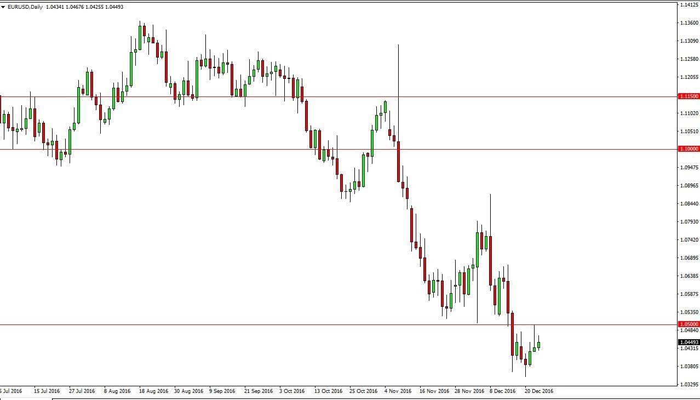The height and width of the screenshot is (400, 700).
Task: Click the 18 Aug 2016 date label
Action: [154, 391]
